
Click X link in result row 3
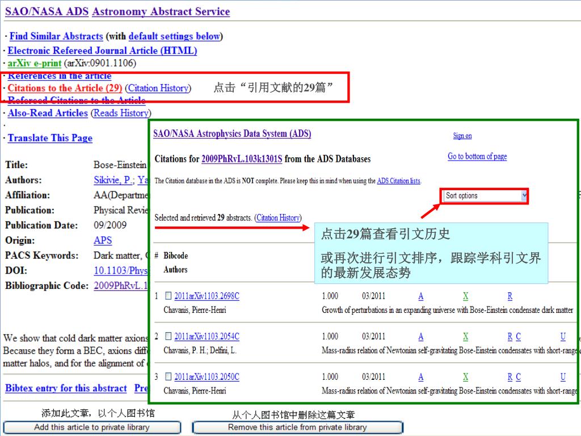point(465,377)
